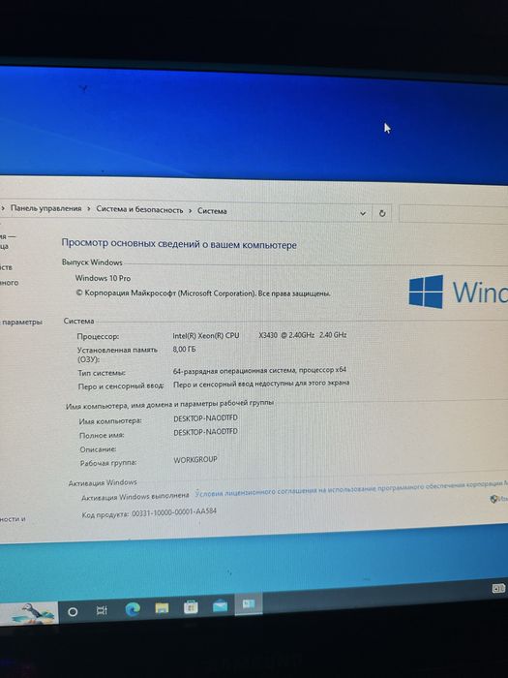The image size is (508, 678).
Task: Click the Control Panel search field
Action: coord(453,214)
